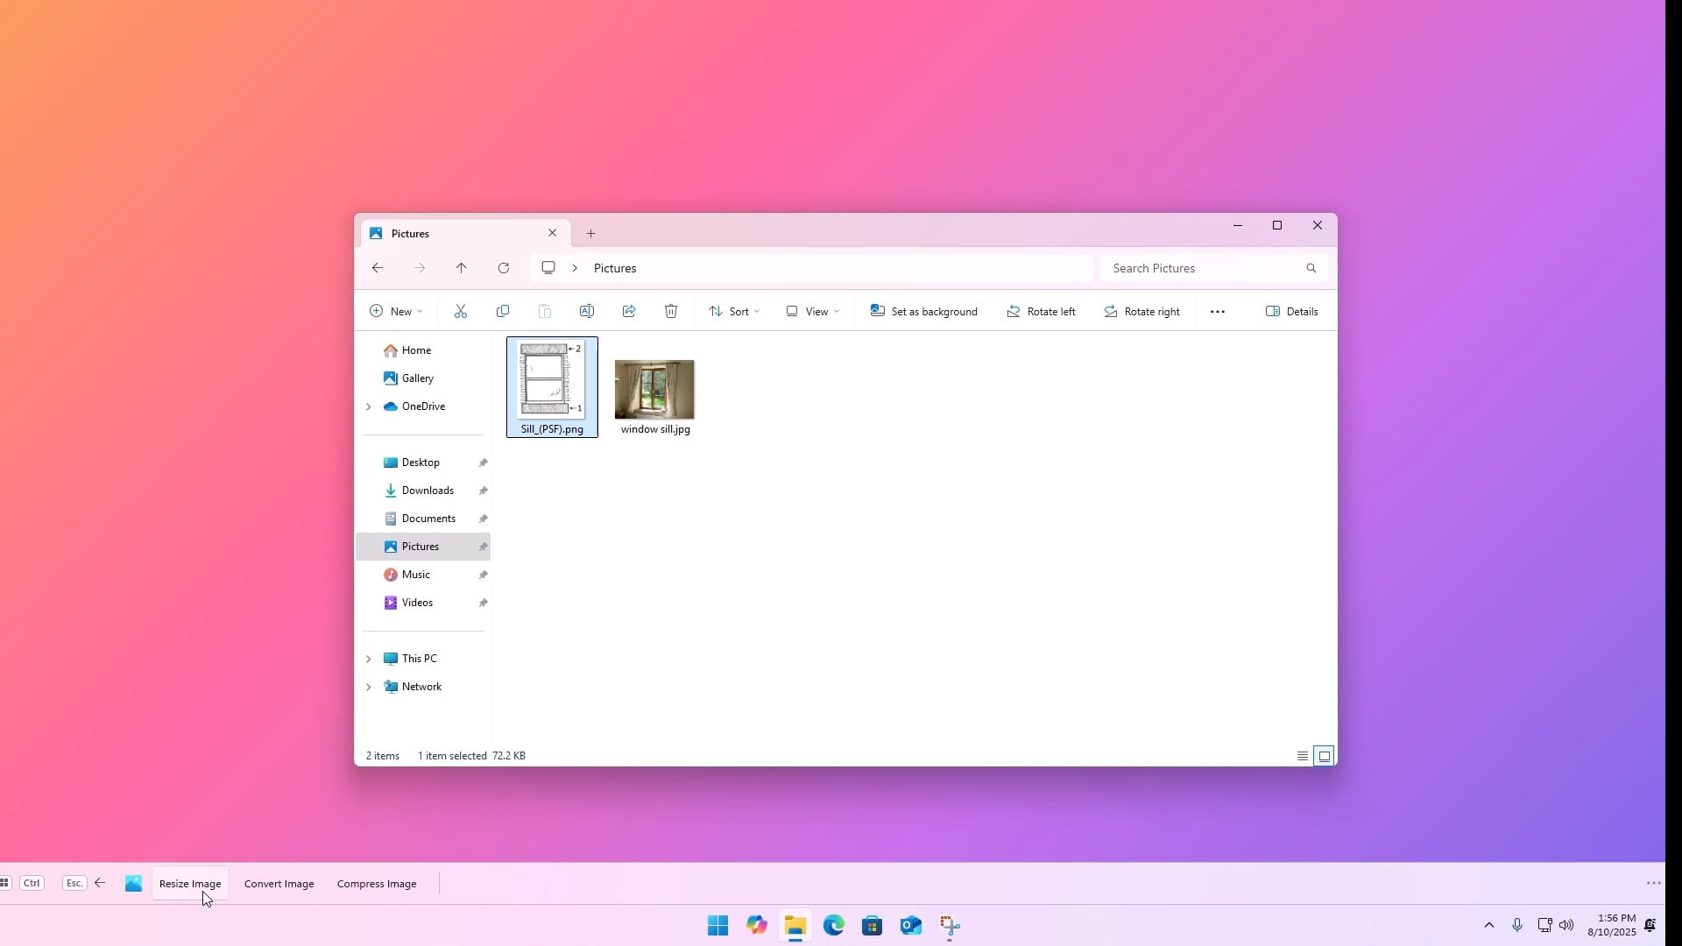The image size is (1682, 946).
Task: Open the Sort dropdown menu
Action: pyautogui.click(x=734, y=311)
